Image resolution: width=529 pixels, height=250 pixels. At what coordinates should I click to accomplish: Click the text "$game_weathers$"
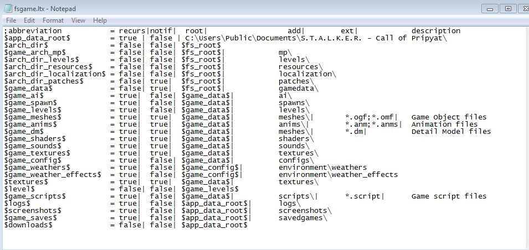point(37,168)
